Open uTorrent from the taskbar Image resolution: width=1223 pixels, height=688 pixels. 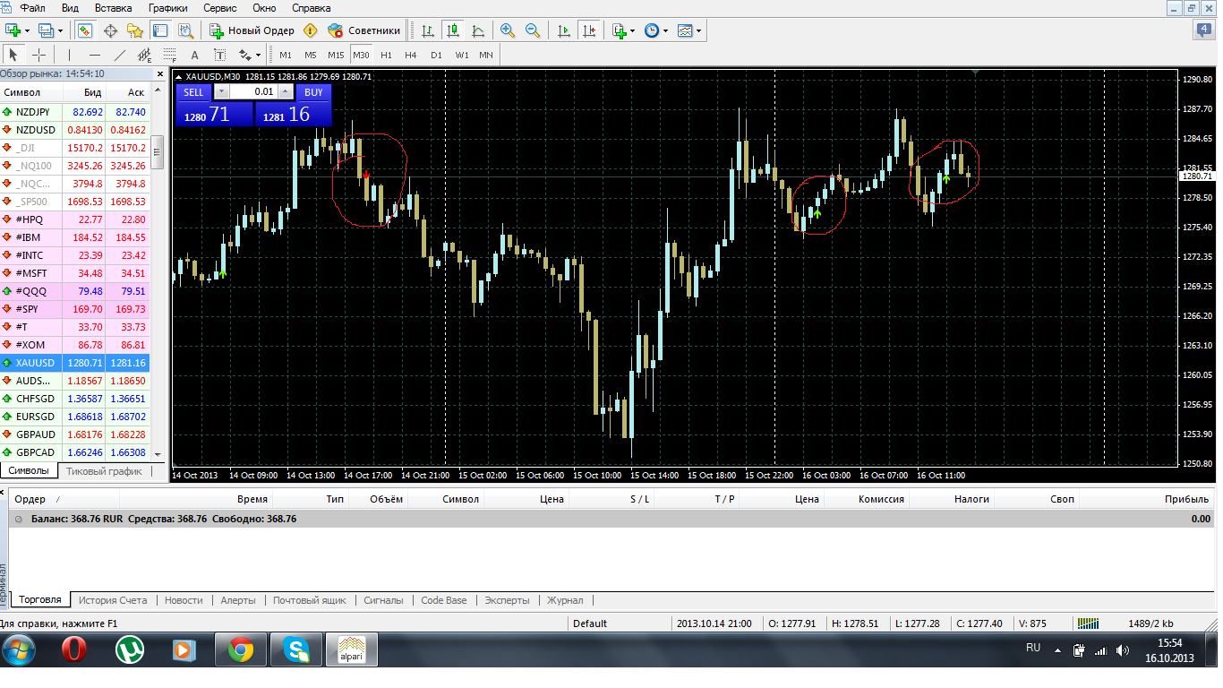point(130,649)
